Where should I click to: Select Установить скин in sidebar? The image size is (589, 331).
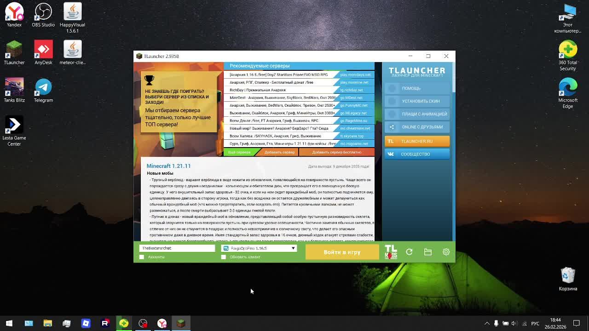[x=417, y=101]
